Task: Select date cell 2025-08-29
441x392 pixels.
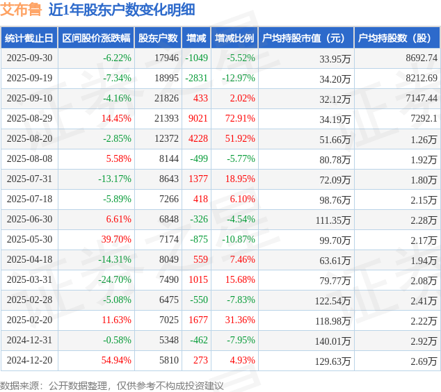Action: click(29, 118)
